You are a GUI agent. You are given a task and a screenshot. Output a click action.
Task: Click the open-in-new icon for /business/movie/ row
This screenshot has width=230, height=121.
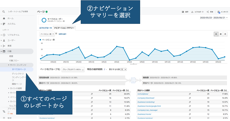click(x=190, y=114)
